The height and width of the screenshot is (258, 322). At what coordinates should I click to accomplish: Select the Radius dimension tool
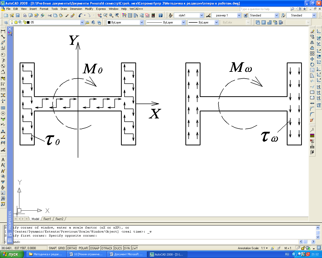click(x=3, y=55)
